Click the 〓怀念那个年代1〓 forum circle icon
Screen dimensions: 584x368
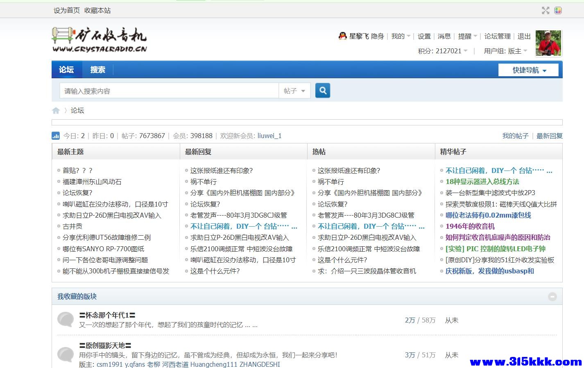66,320
